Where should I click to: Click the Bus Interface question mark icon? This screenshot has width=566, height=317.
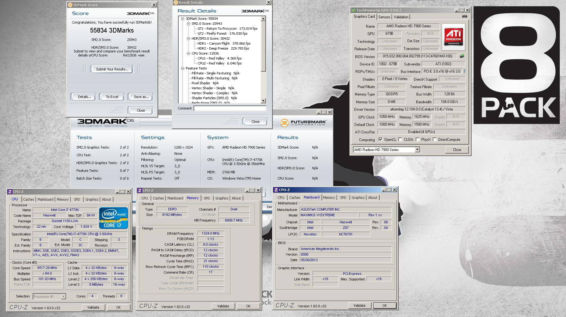click(x=464, y=71)
